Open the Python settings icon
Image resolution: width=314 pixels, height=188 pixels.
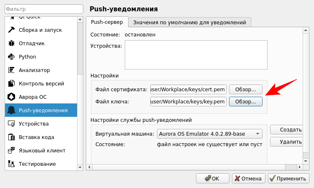click(x=11, y=57)
